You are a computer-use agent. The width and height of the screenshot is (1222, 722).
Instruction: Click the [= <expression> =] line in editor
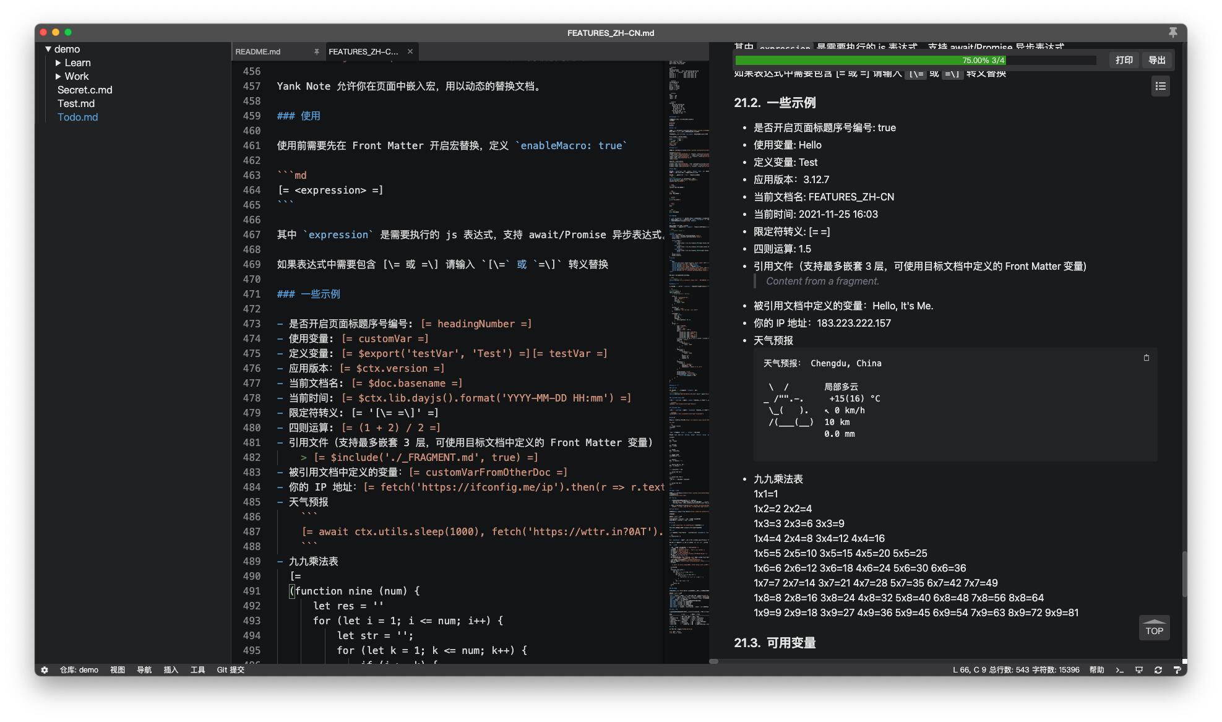point(330,190)
